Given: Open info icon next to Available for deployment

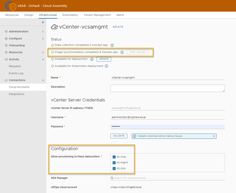Looking at the screenshot, I should [92, 59].
